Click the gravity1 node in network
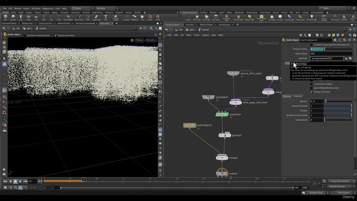 point(225,135)
